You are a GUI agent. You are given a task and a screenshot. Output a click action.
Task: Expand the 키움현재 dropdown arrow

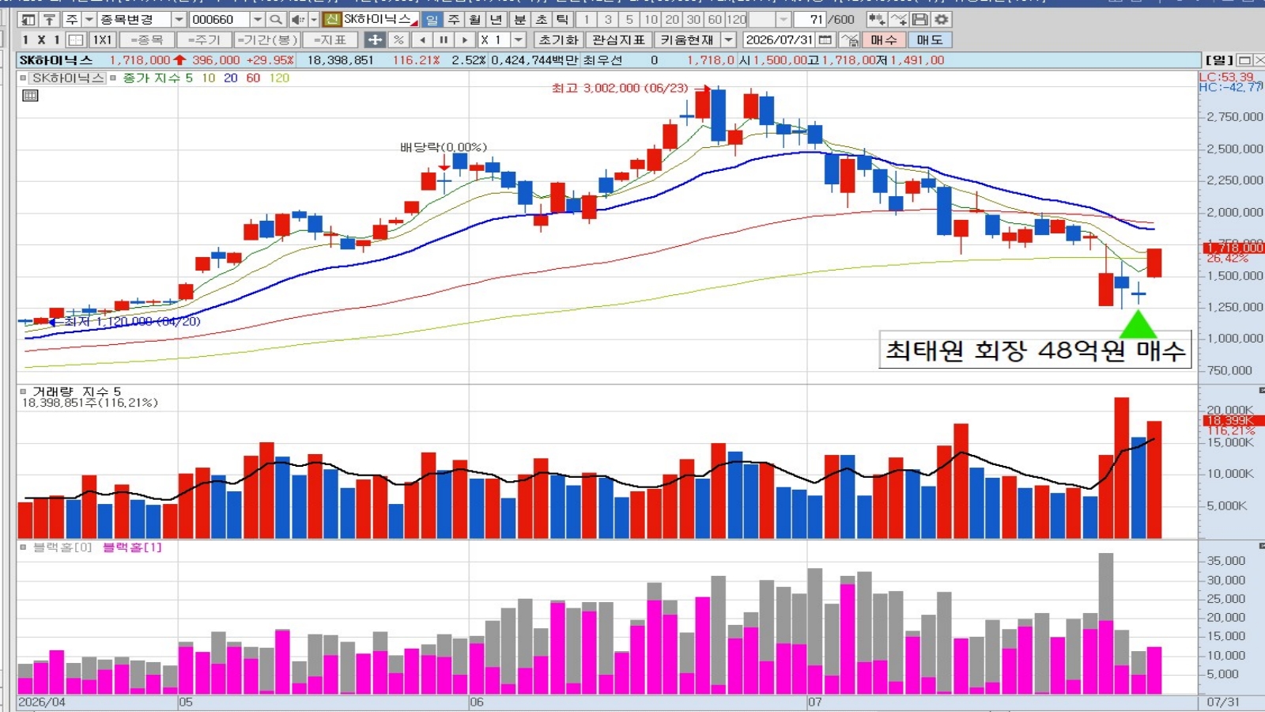729,40
